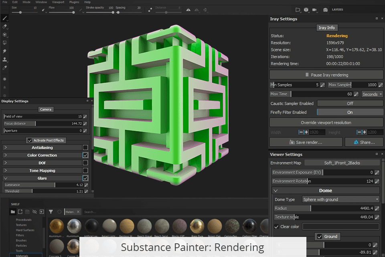
Task: Toggle the symmetry icon in top toolbar
Action: (188, 10)
